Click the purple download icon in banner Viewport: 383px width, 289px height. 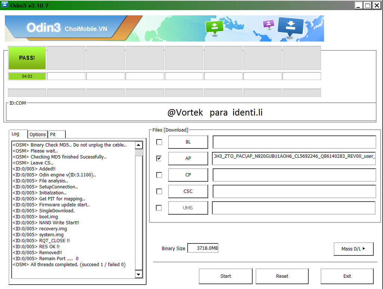[269, 24]
